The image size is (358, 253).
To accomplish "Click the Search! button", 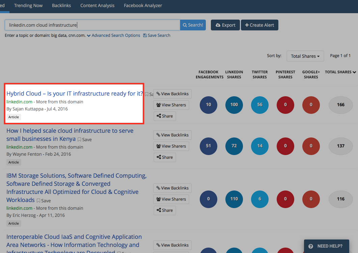I will click(193, 25).
